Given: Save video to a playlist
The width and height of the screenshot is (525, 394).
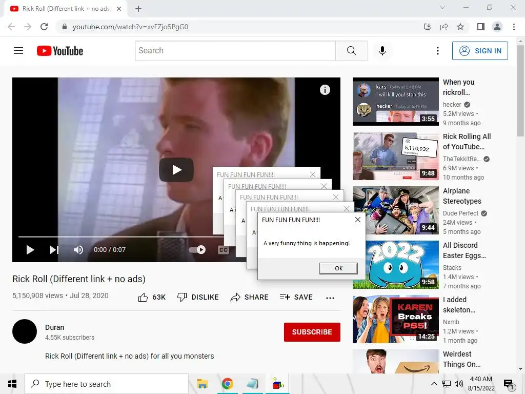Looking at the screenshot, I should pos(296,297).
